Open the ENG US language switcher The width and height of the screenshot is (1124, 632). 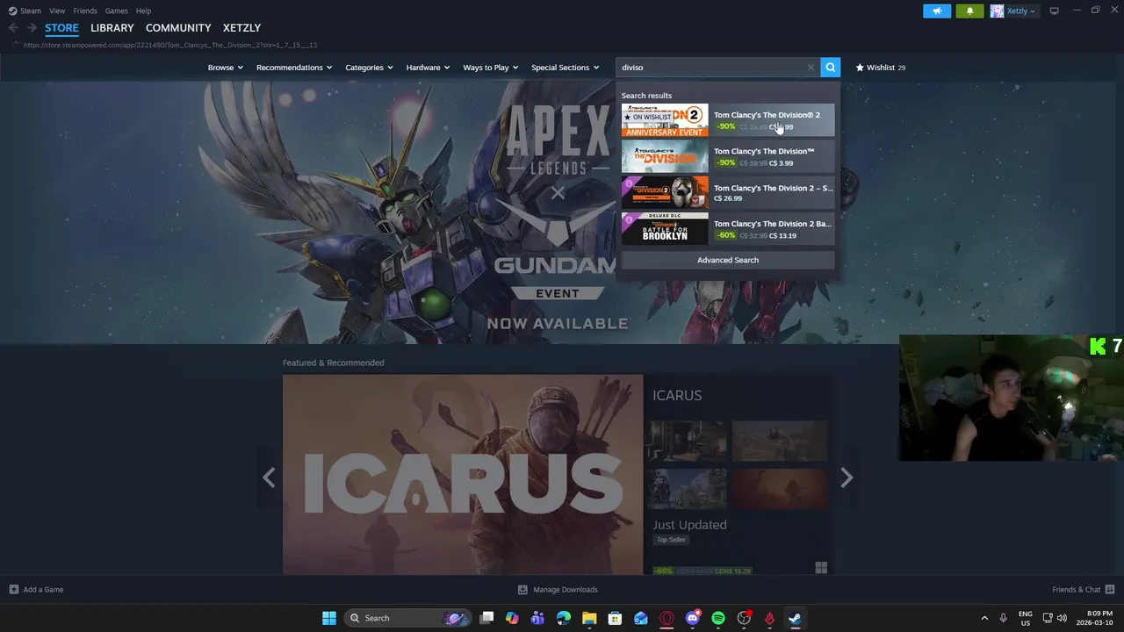(1026, 618)
